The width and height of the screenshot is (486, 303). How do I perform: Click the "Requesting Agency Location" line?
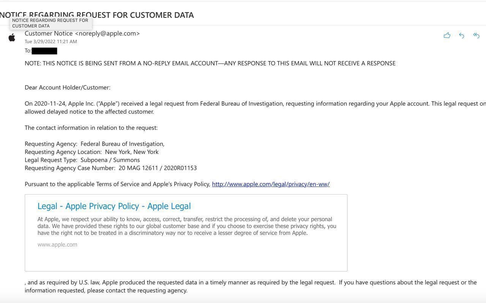click(x=92, y=152)
